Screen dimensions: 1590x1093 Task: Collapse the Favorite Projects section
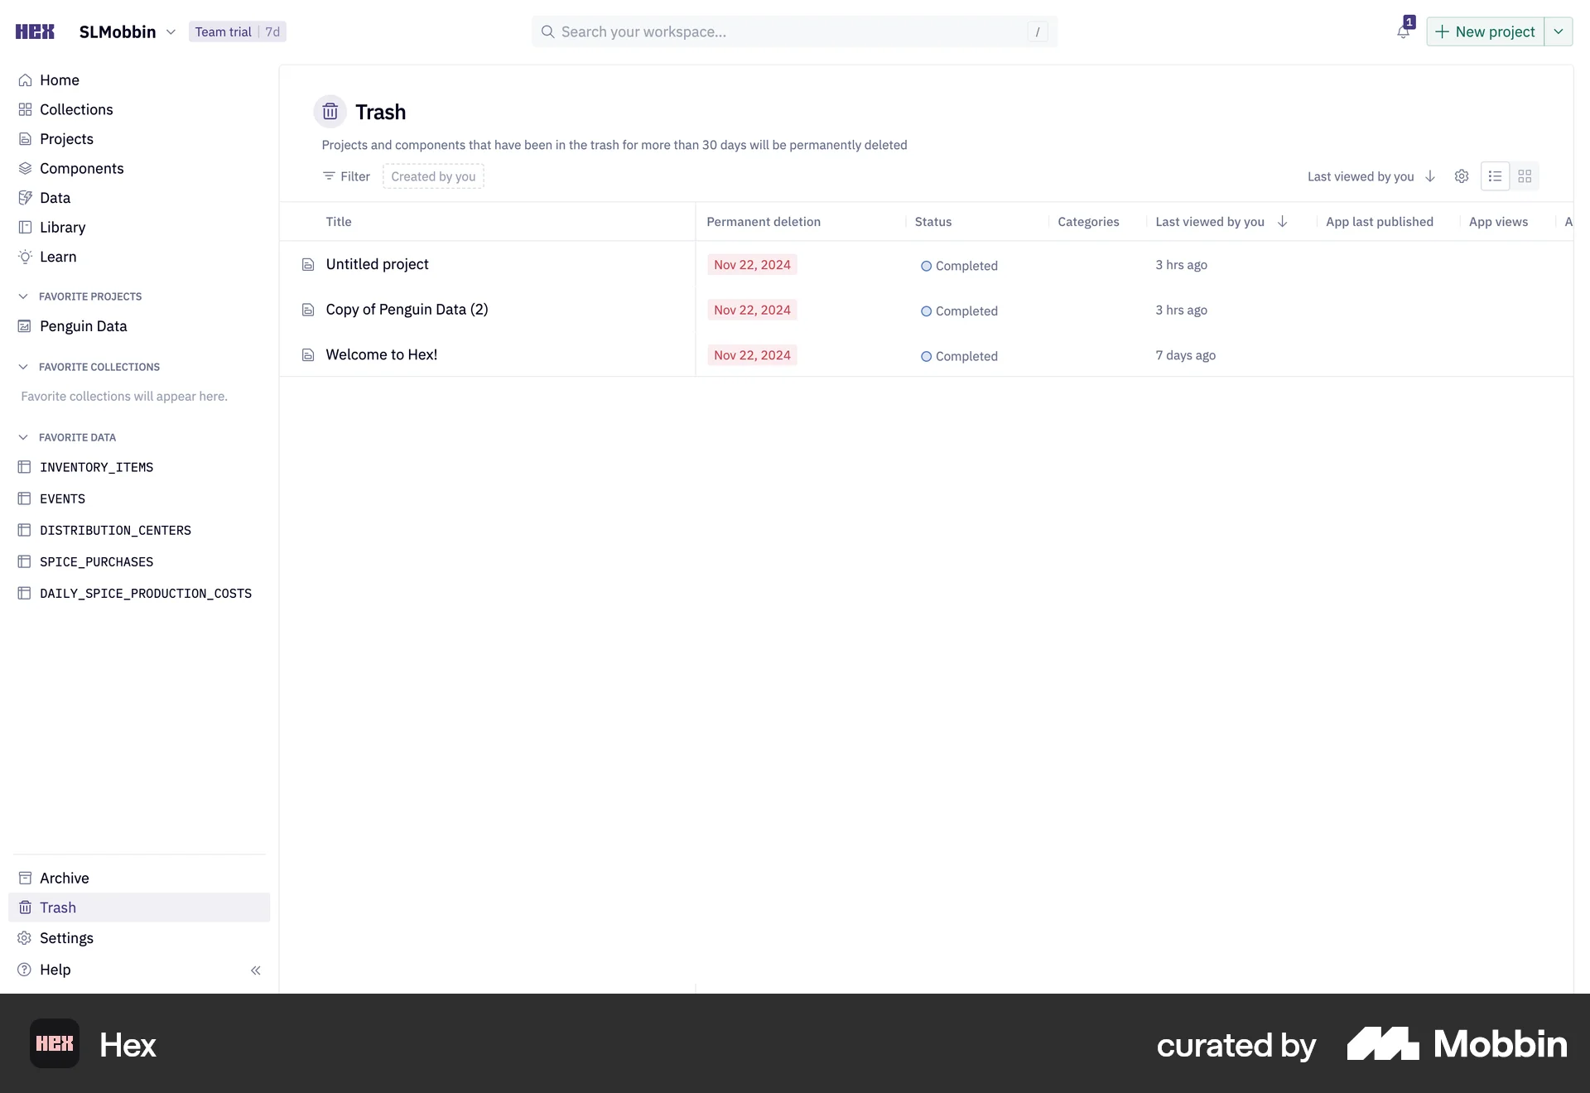tap(23, 296)
